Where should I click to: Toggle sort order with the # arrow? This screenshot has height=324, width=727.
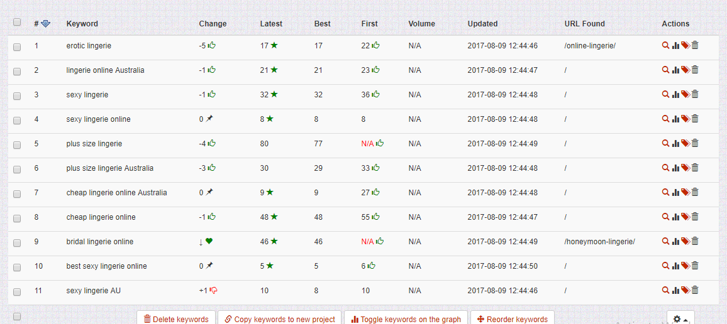click(45, 24)
